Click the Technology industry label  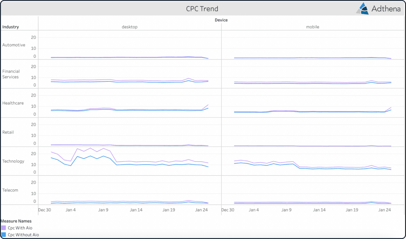[x=13, y=161]
